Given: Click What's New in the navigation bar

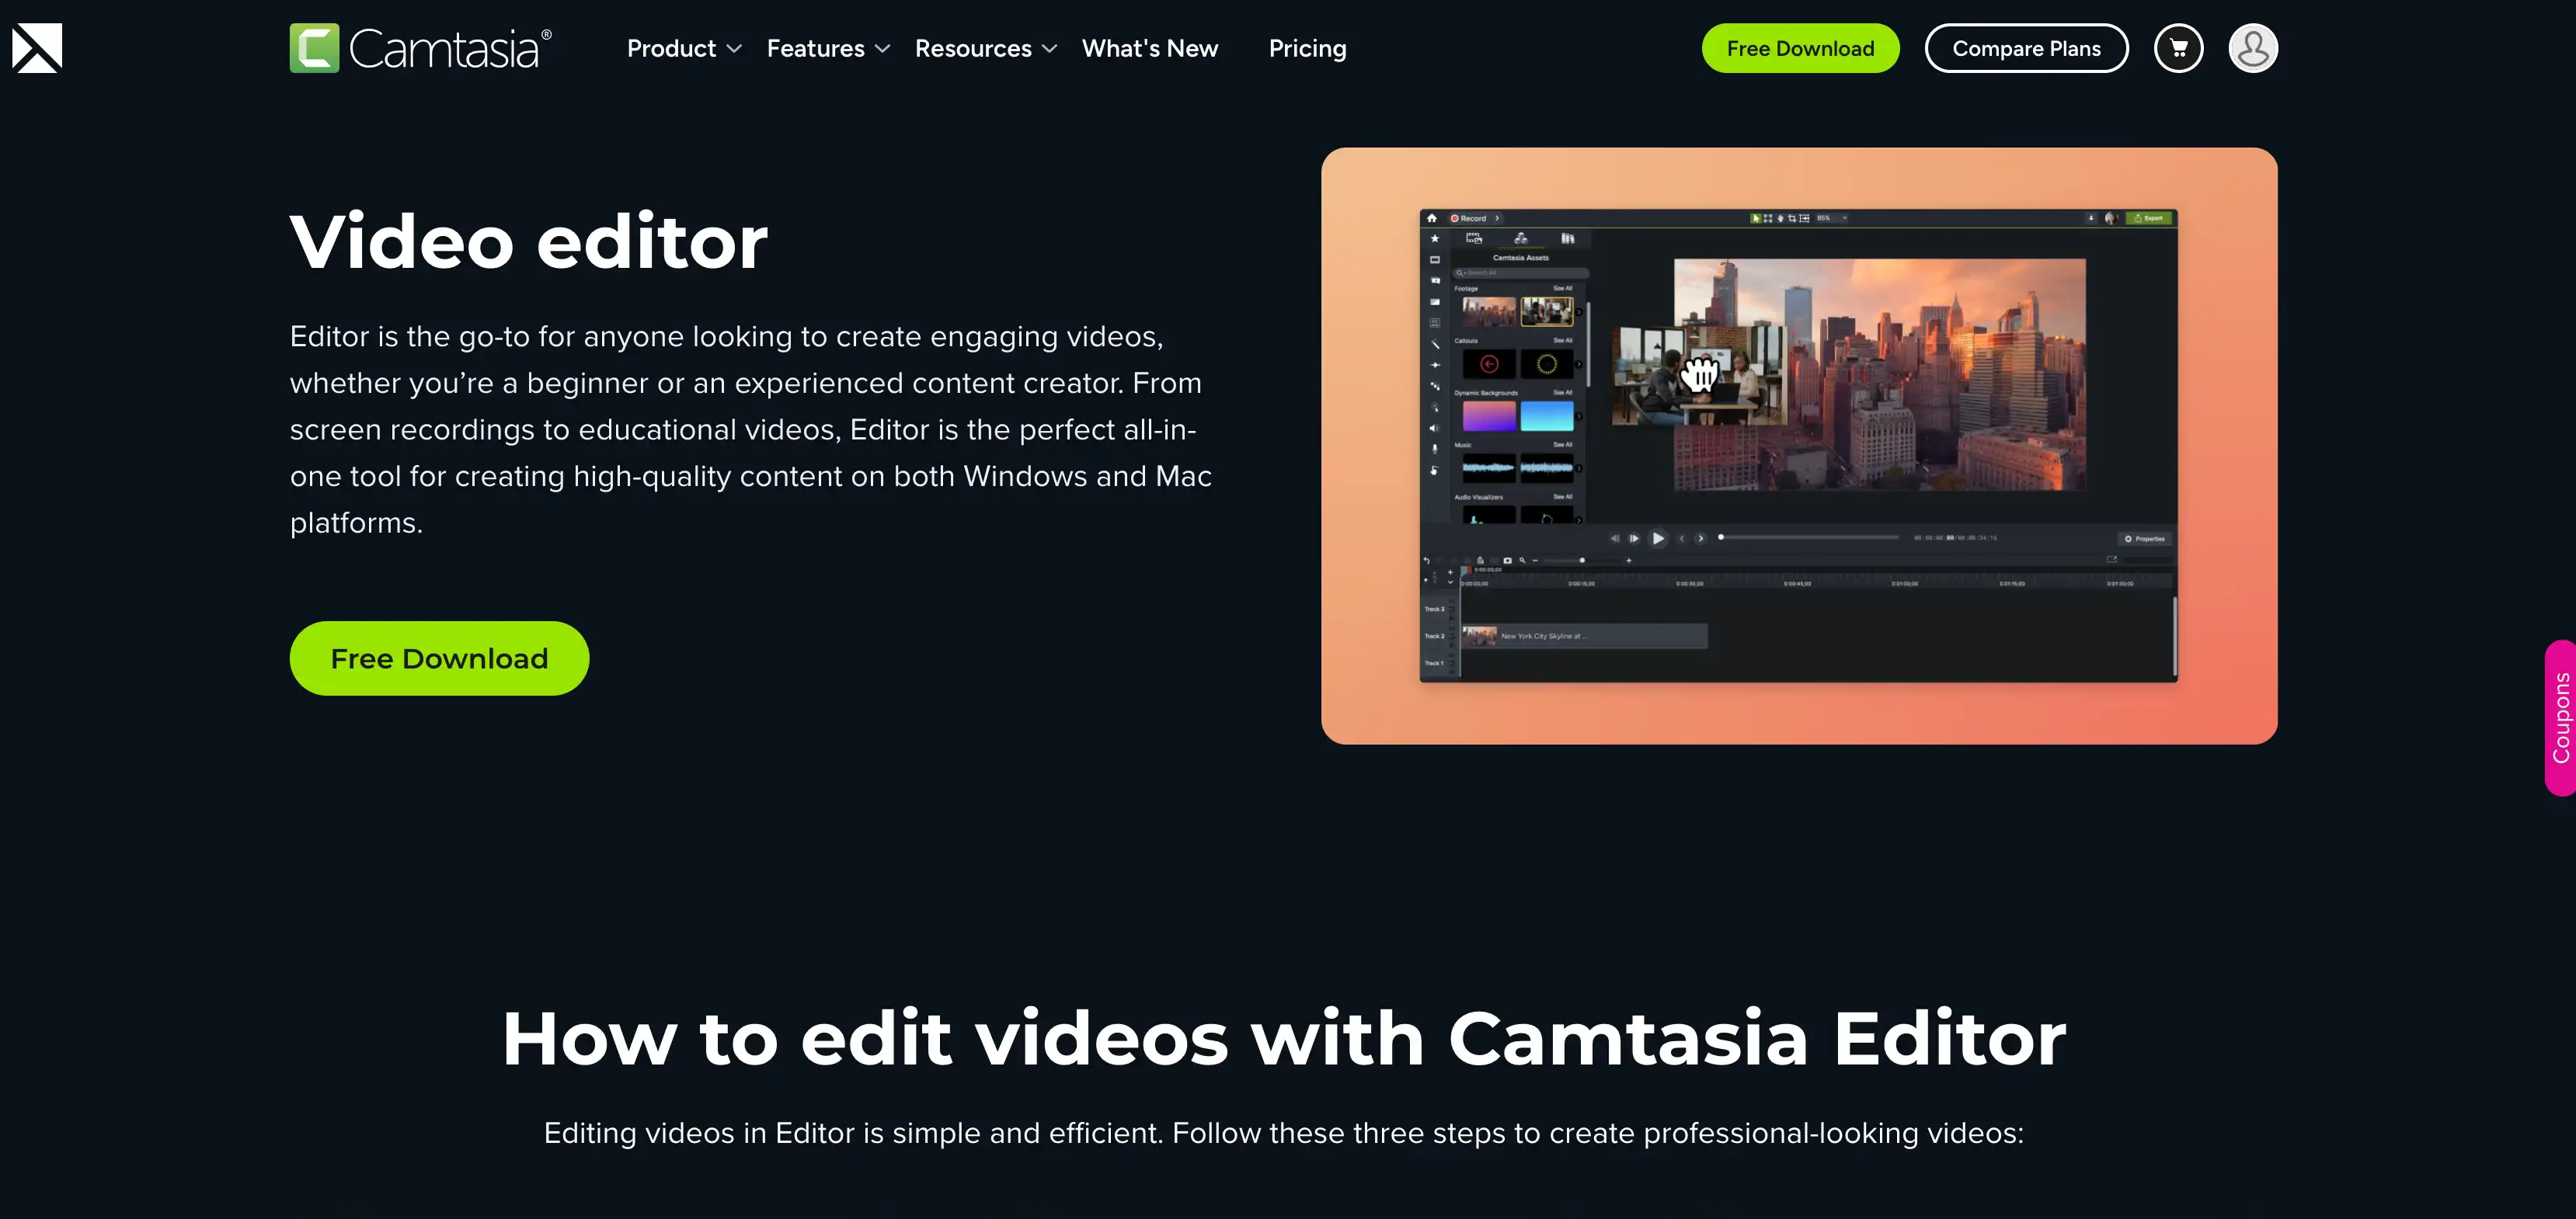Looking at the screenshot, I should 1150,48.
